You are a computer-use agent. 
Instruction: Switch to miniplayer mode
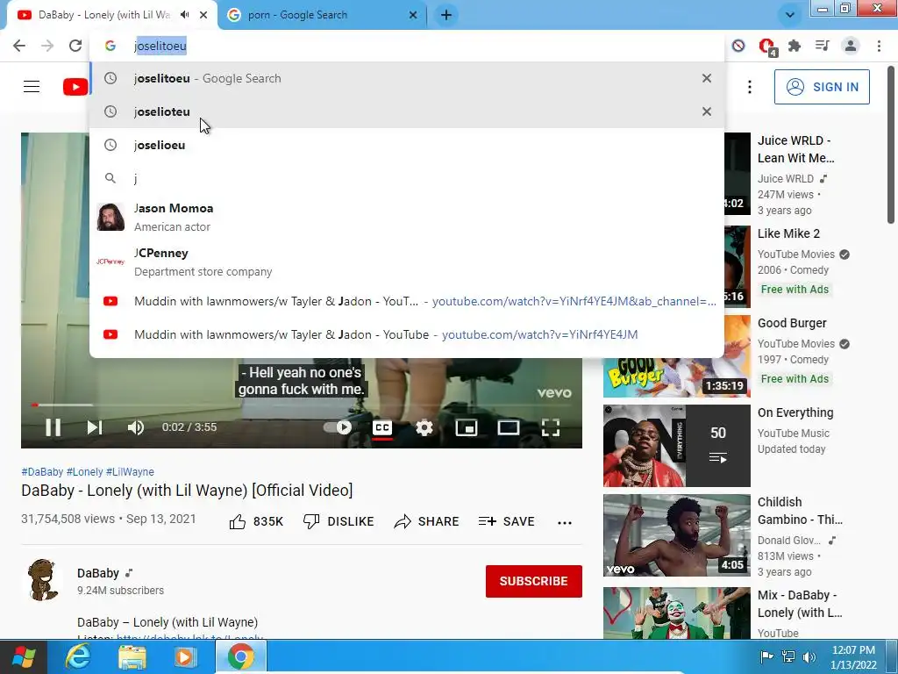point(467,427)
